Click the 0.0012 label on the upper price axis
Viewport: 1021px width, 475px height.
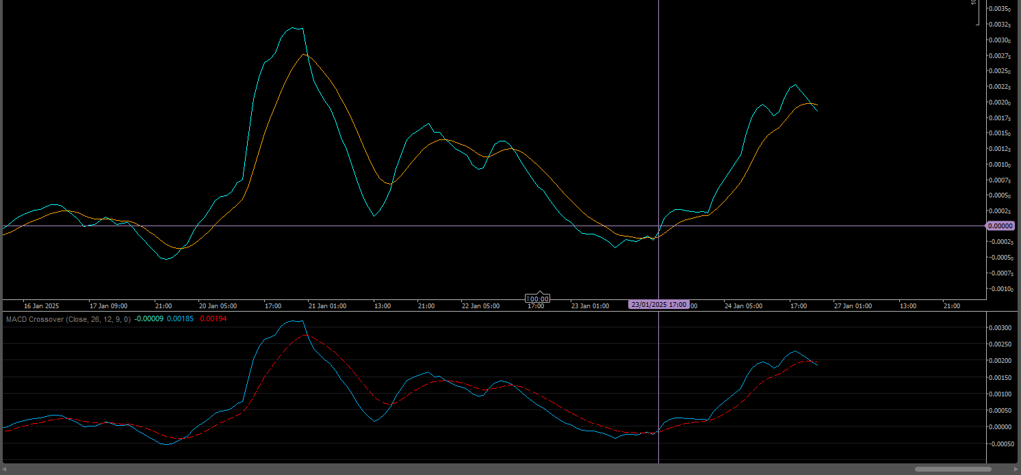[x=1001, y=149]
